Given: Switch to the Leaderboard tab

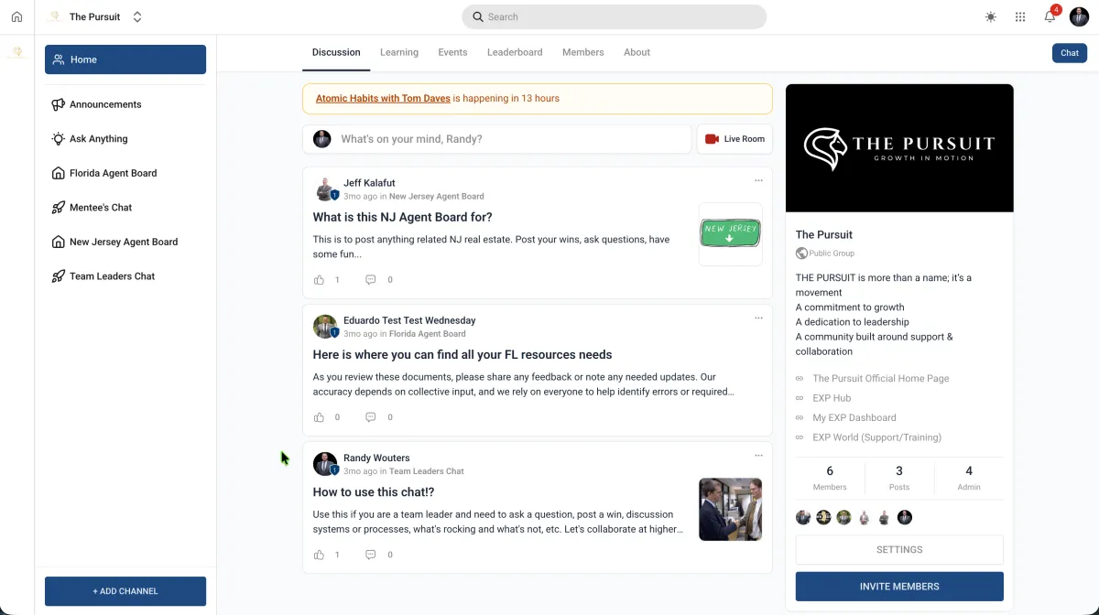Looking at the screenshot, I should pos(515,52).
